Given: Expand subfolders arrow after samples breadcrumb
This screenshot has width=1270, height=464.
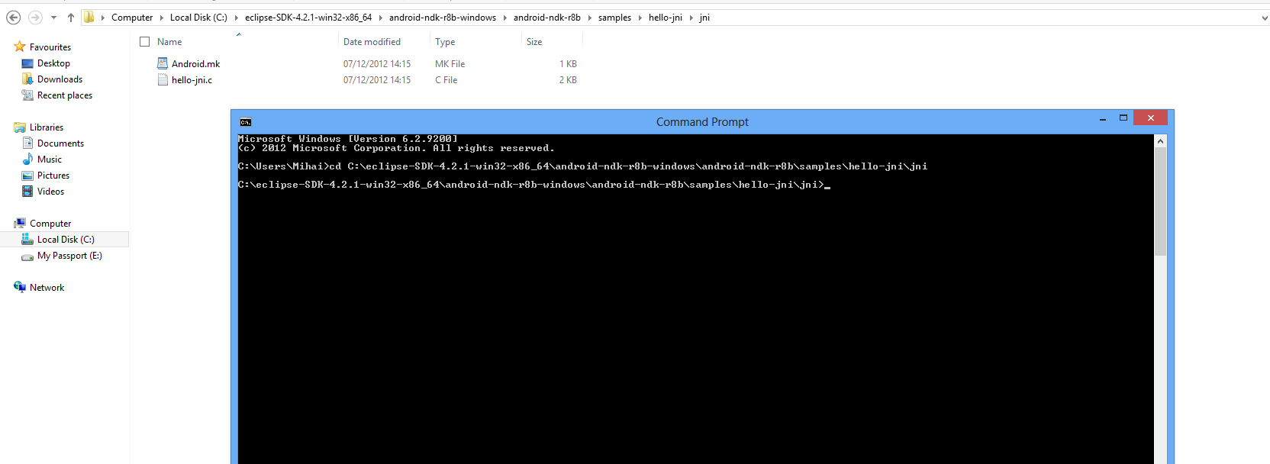Looking at the screenshot, I should (640, 18).
